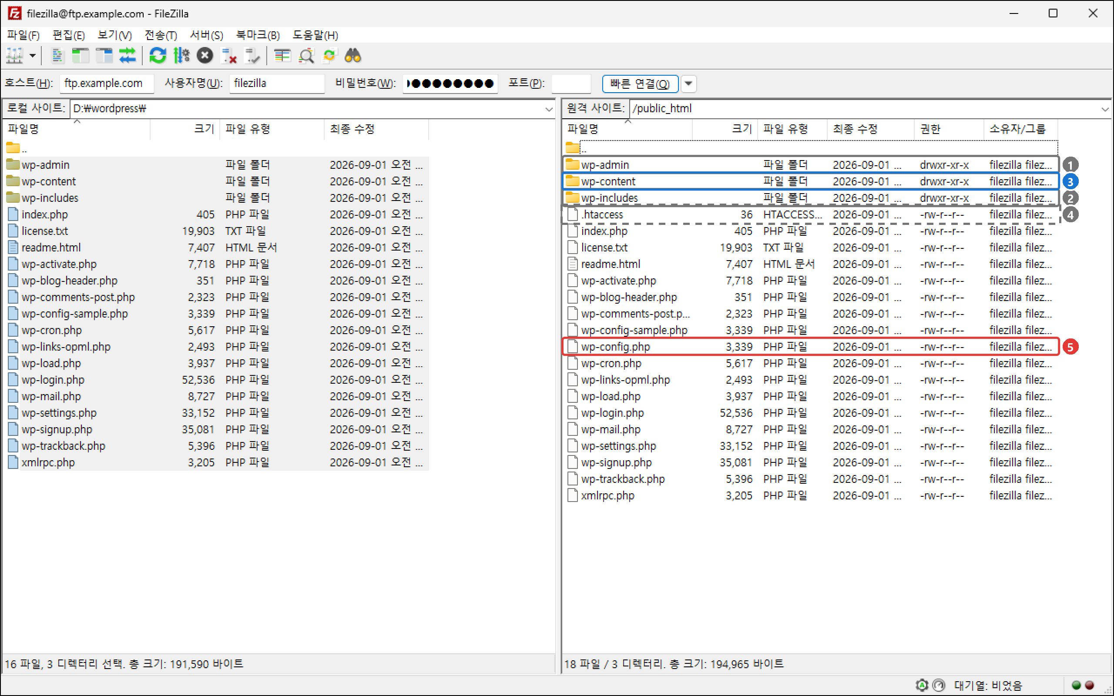The height and width of the screenshot is (696, 1114).
Task: Click the 대기열: 비었음 queue status
Action: pos(988,685)
